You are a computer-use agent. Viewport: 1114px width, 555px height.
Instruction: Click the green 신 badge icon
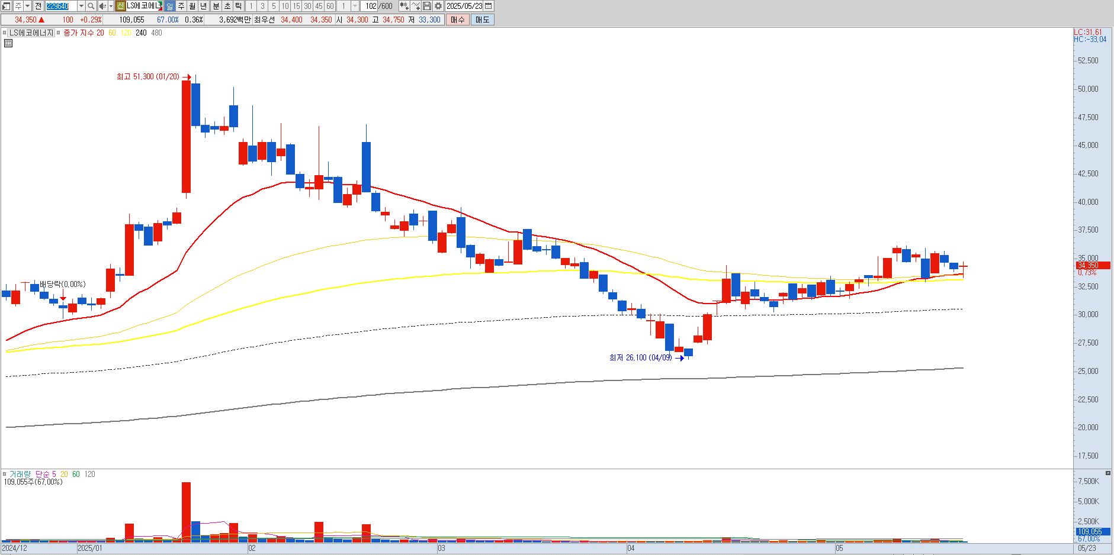(x=120, y=6)
